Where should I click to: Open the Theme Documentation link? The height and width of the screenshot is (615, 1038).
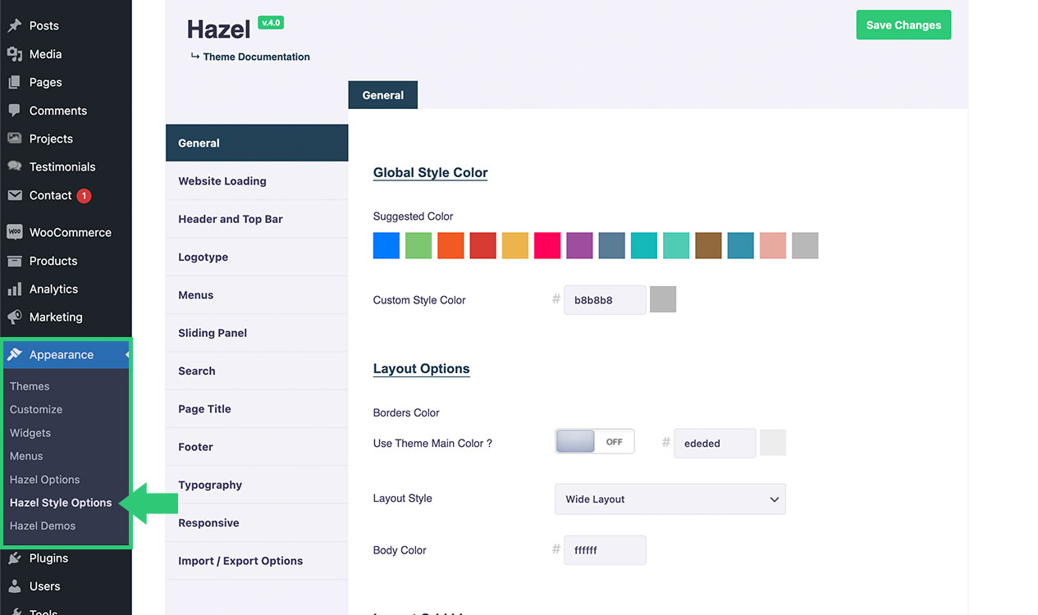click(256, 57)
